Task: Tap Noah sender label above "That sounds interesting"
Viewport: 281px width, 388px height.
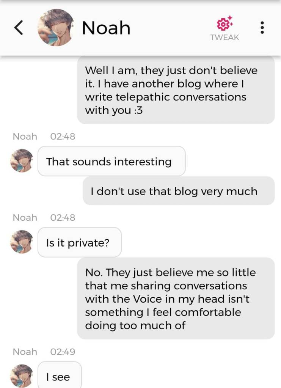Action: click(x=25, y=137)
